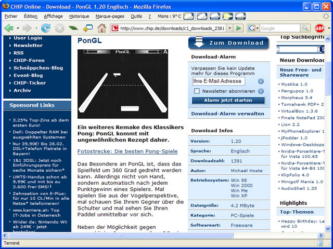
Task: Click the green Go arrow beside the address bar
Action: tap(238, 28)
